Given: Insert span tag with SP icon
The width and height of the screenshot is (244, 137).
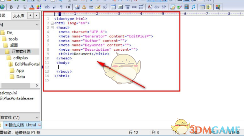Looking at the screenshot, I should click(x=164, y=7).
